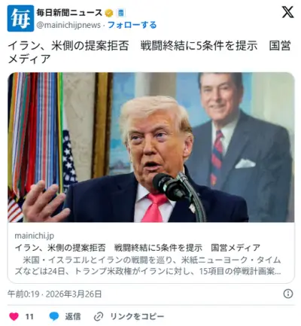Click the blue affiliate badge beside verified checkmark
This screenshot has height=326, width=301.
(121, 13)
